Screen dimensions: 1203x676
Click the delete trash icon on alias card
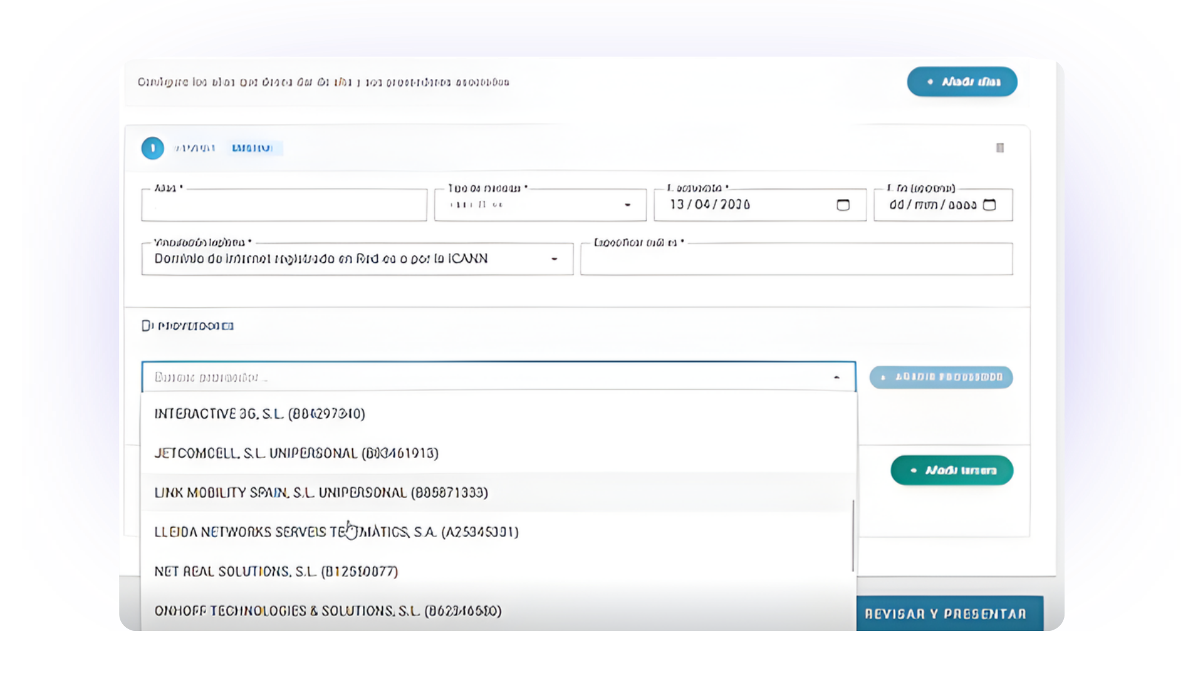1000,148
